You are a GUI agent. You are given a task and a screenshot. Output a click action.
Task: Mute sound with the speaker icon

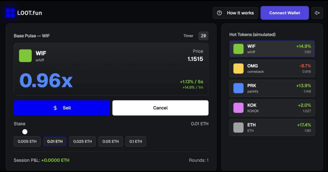pos(317,13)
